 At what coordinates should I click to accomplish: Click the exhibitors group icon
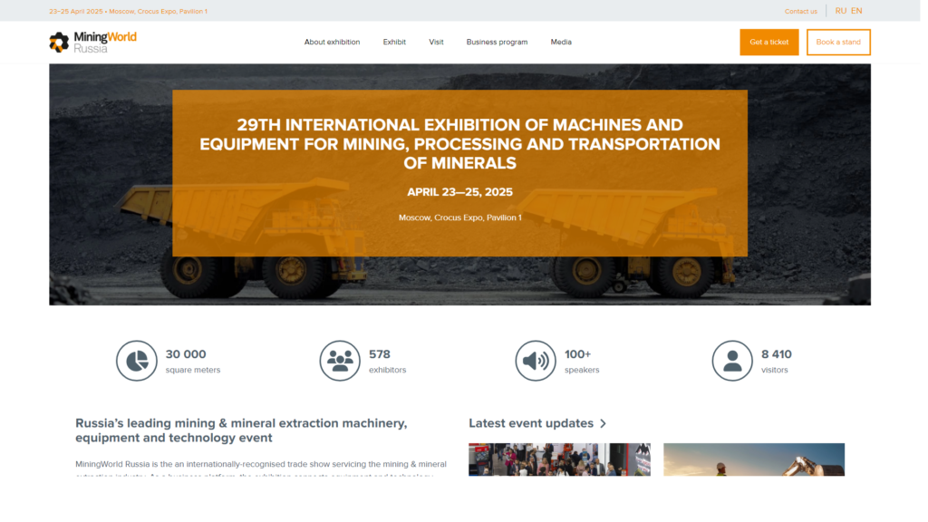click(340, 361)
